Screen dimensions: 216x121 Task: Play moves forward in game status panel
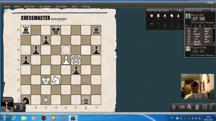pyautogui.click(x=205, y=26)
